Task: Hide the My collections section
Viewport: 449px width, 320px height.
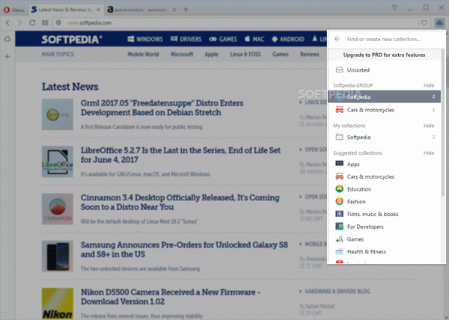Action: click(x=429, y=126)
